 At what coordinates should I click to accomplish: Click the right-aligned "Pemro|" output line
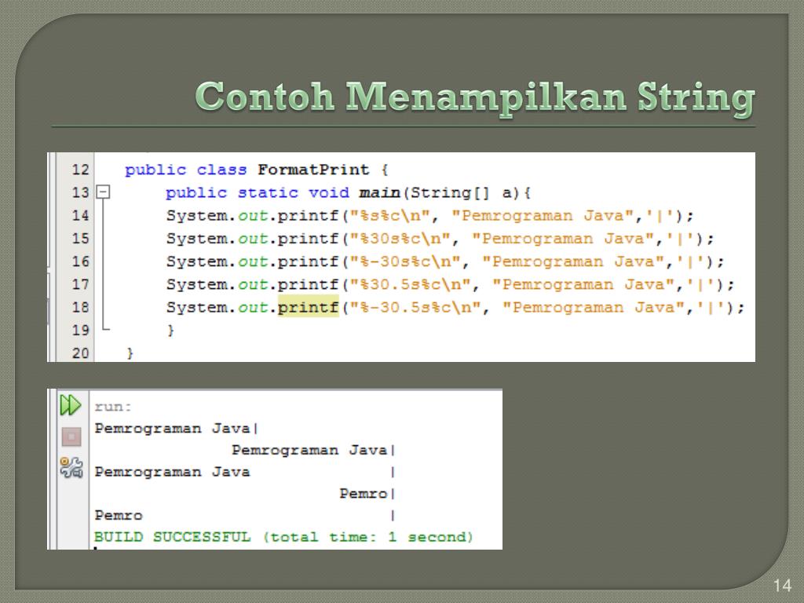click(367, 494)
